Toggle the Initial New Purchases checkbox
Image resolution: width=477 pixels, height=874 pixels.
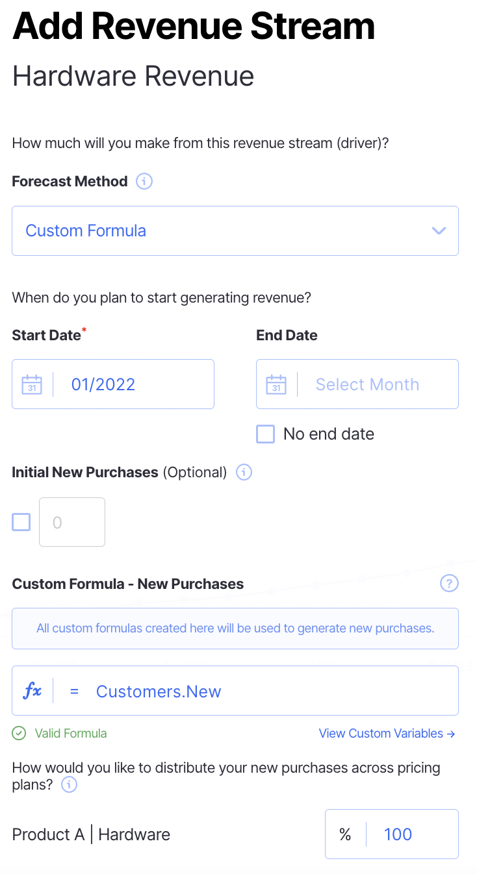coord(21,522)
